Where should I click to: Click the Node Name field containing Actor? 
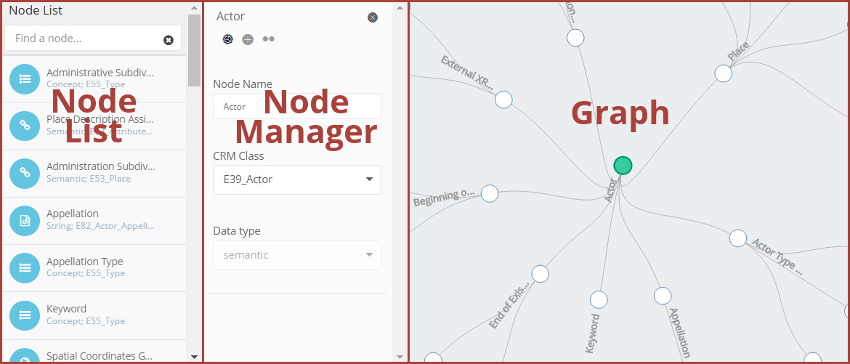[x=297, y=106]
